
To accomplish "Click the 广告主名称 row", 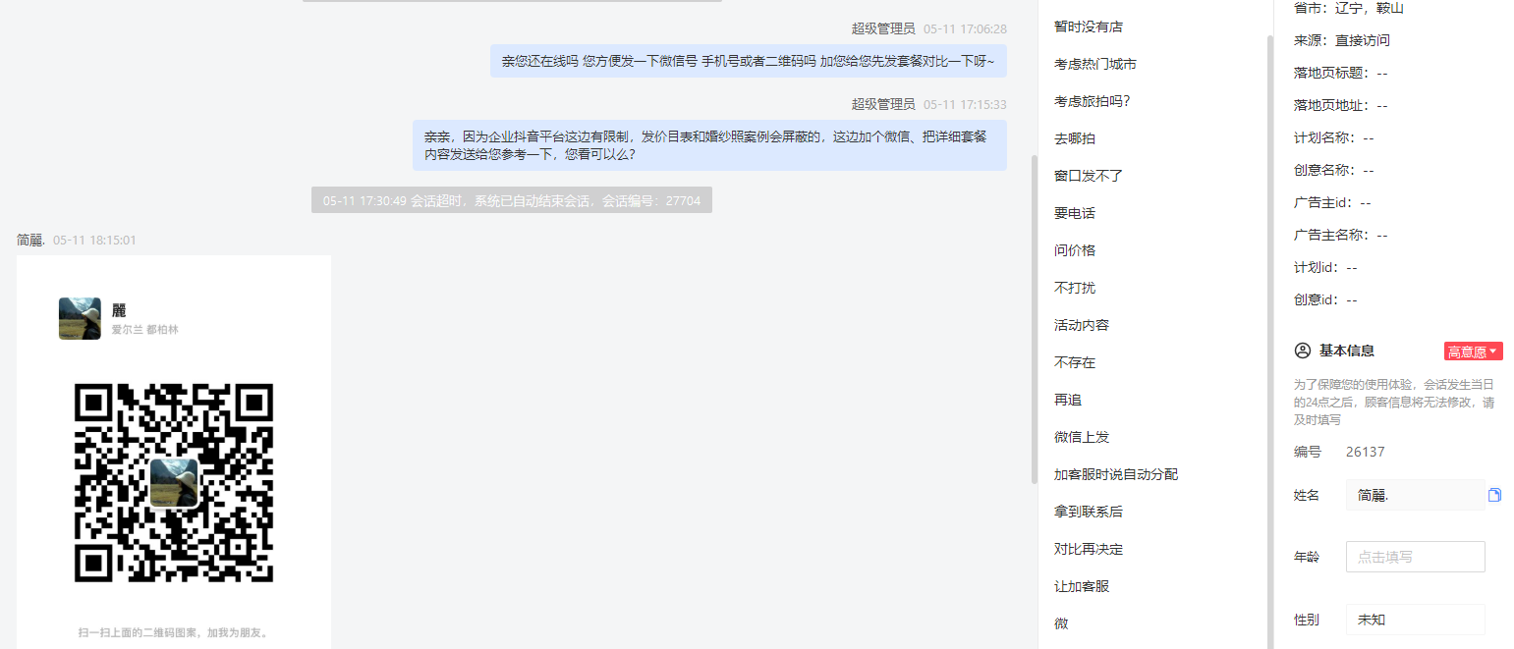I will (x=1341, y=235).
